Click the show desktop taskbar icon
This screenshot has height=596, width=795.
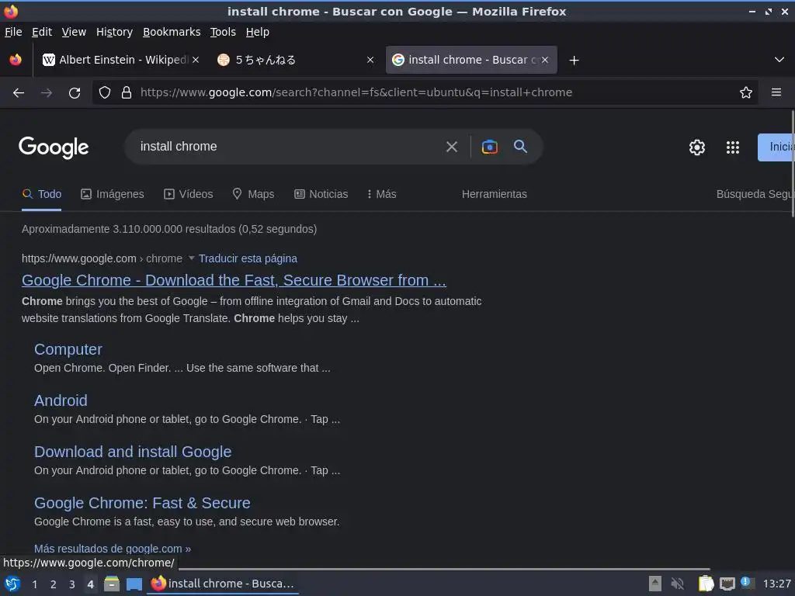[x=134, y=584]
